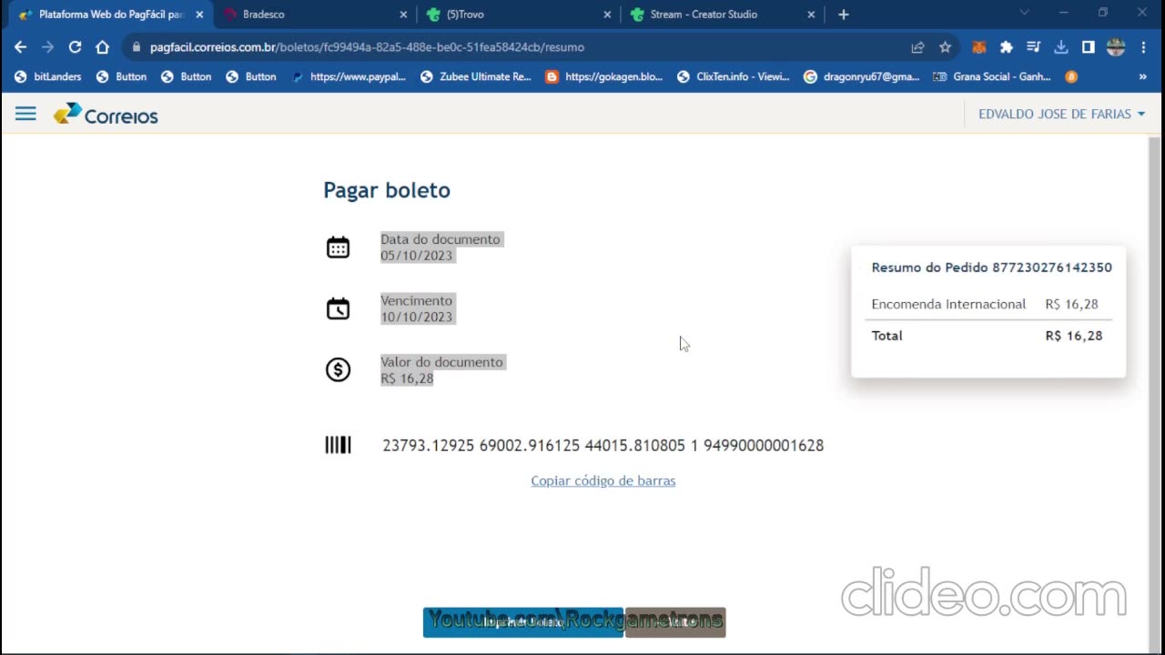Click the calendar icon beside Data do documento
1165x655 pixels.
click(338, 247)
